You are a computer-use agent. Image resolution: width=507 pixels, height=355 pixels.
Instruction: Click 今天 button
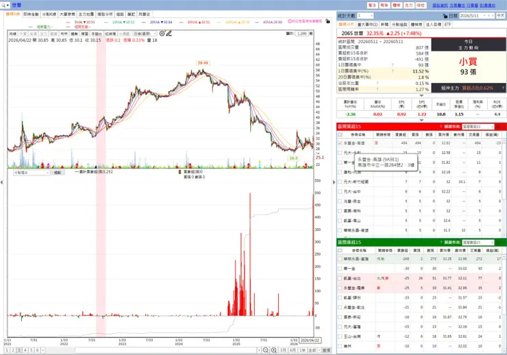pos(501,16)
